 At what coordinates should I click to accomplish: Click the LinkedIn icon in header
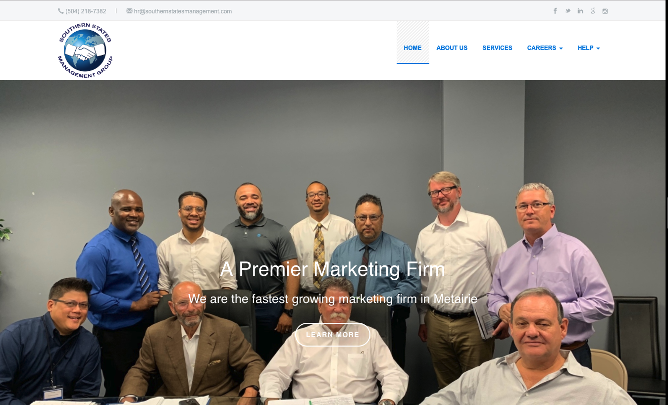580,11
